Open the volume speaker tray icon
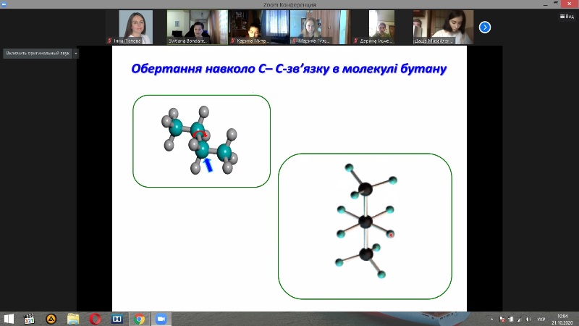 [529, 319]
